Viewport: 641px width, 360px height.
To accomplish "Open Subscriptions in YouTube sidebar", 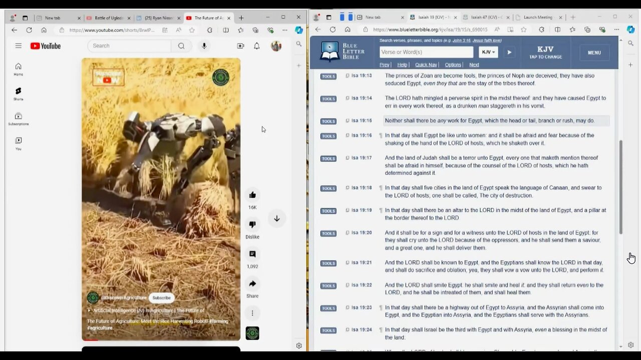I will pos(18,118).
